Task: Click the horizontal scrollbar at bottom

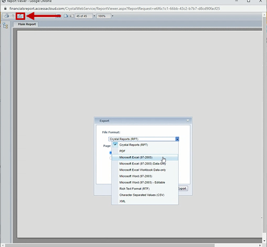Action: tap(110, 245)
